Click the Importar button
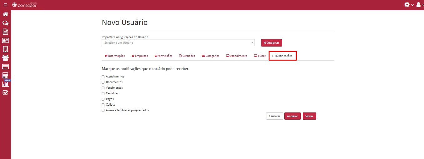Image resolution: width=424 pixels, height=159 pixels. [x=271, y=43]
